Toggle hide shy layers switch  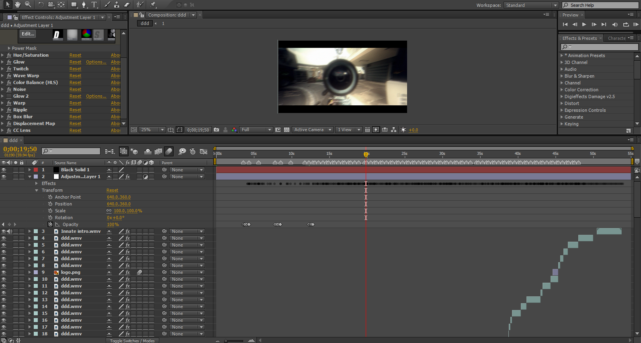[148, 152]
